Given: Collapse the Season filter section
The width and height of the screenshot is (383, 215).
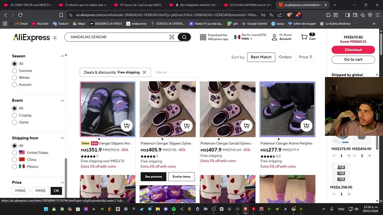Looking at the screenshot, I should (x=62, y=56).
